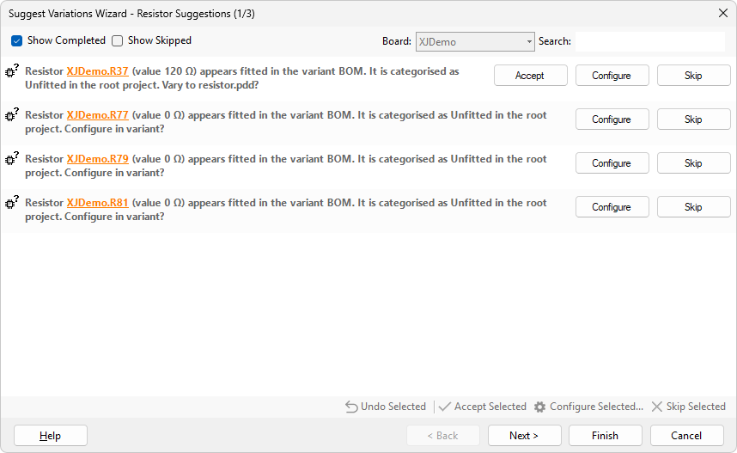737x453 pixels.
Task: Click the suggestion icon beside the R37 row
Action: point(12,72)
